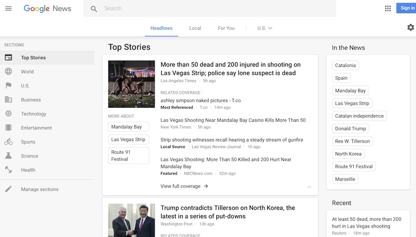Click Catalonia topic chip
The width and height of the screenshot is (416, 237).
click(x=345, y=65)
